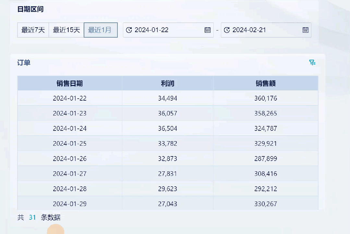Select date cell 2024-01-23 in table
Image resolution: width=350 pixels, height=234 pixels.
(x=70, y=113)
